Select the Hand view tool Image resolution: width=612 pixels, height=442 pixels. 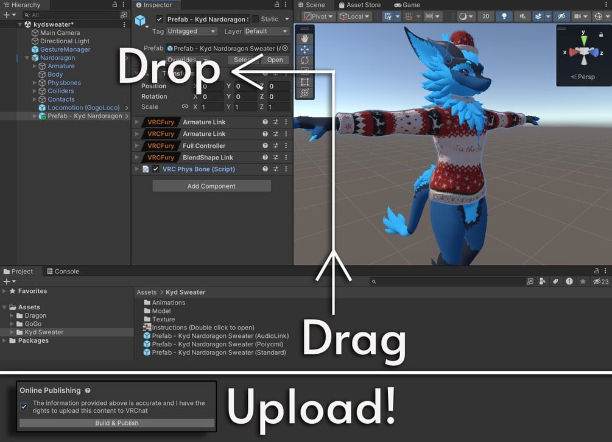pyautogui.click(x=304, y=38)
